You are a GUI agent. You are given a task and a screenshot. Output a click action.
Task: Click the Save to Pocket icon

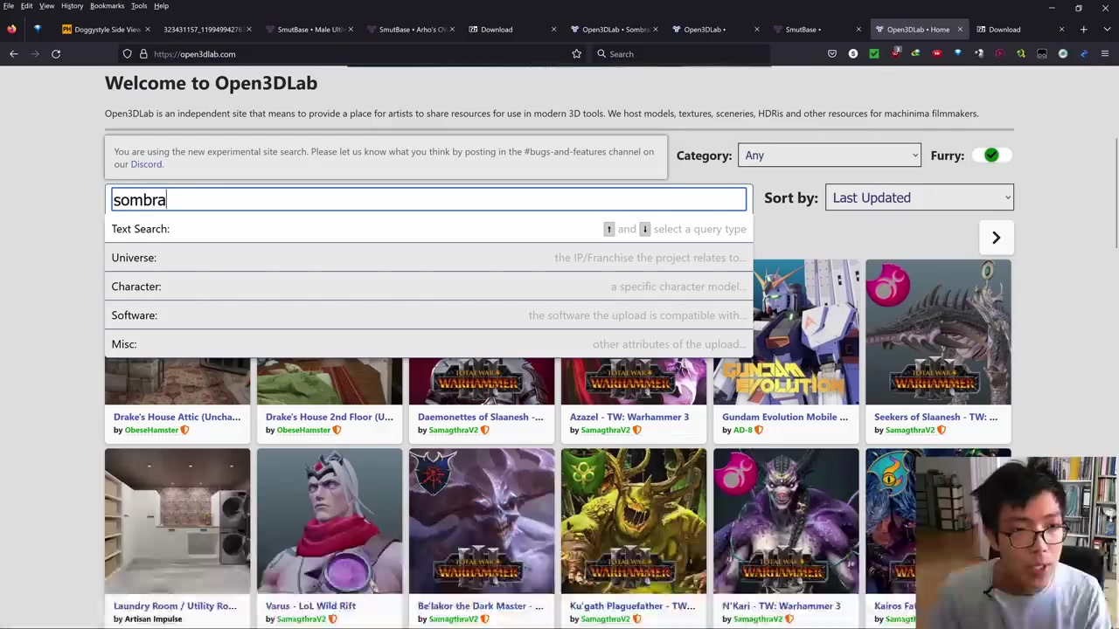coord(832,54)
